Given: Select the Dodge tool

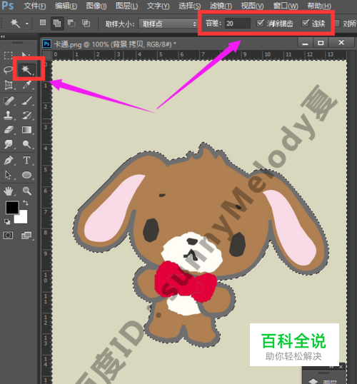Looking at the screenshot, I should pyautogui.click(x=27, y=144).
